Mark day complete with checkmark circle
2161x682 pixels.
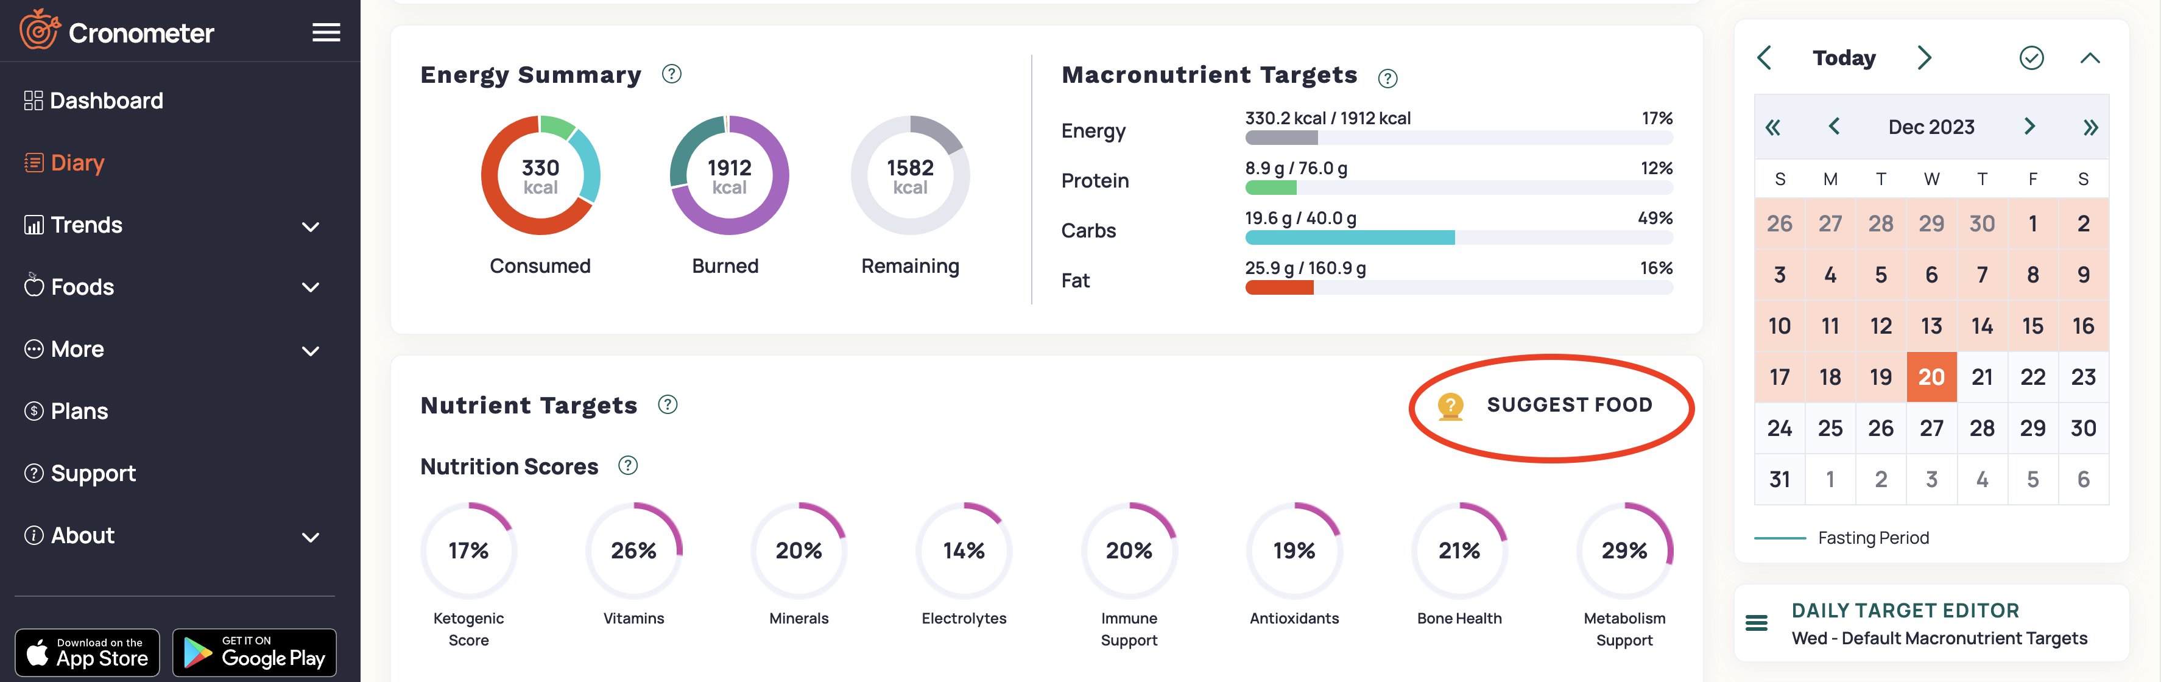click(x=2031, y=58)
